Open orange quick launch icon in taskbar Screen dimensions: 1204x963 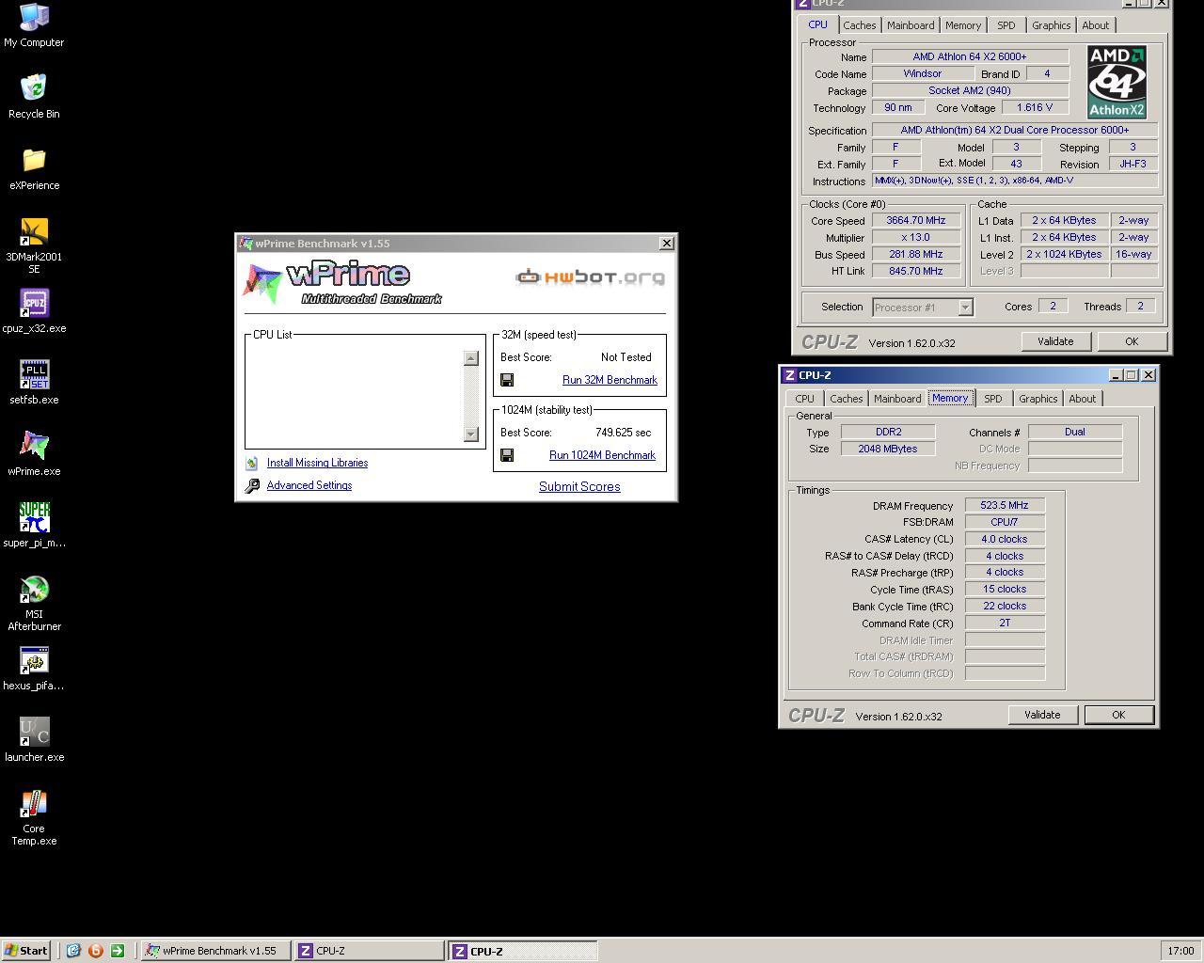95,951
